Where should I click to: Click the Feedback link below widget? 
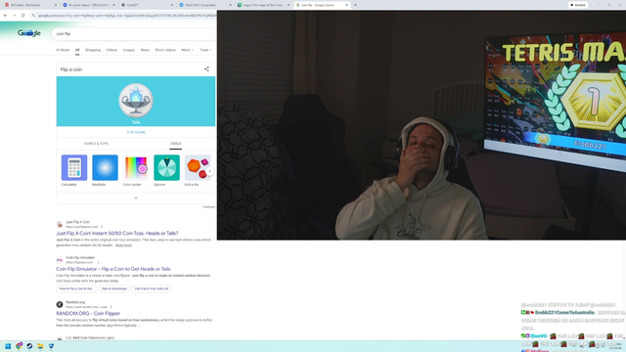208,206
